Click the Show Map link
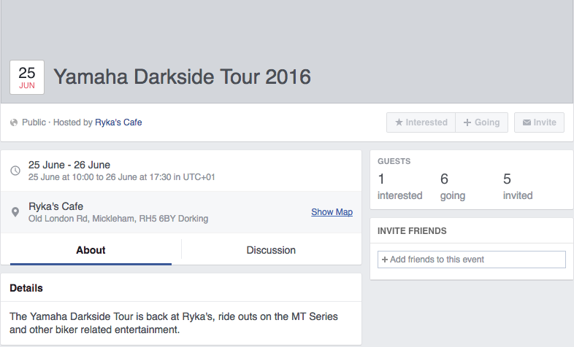574x347 pixels. click(332, 212)
